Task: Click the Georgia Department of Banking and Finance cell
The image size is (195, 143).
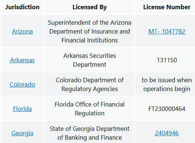Action: coord(90,133)
